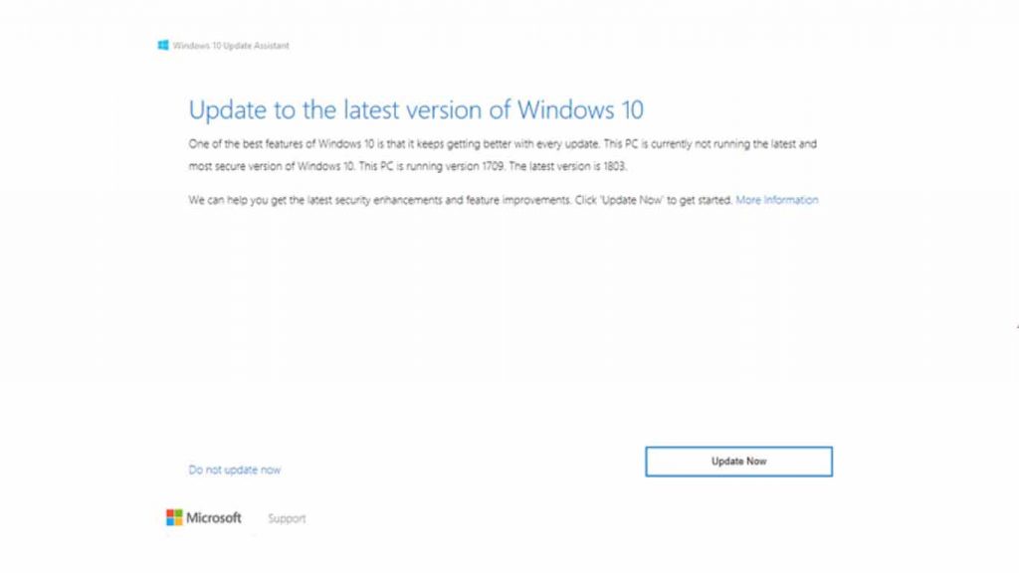Open the Support link in the footer
The image size is (1019, 573).
pos(287,518)
